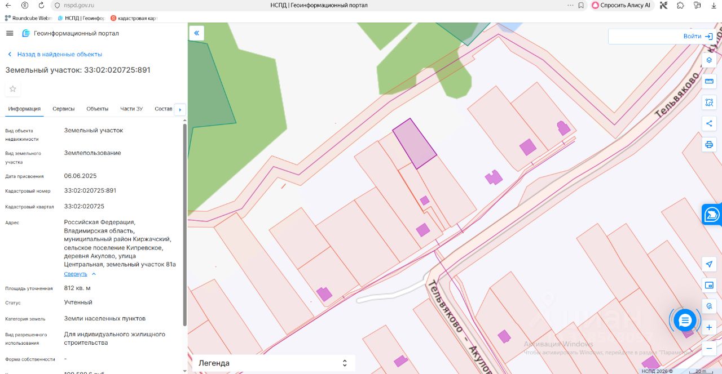
Task: Activate the area selection search tool
Action: point(710,103)
